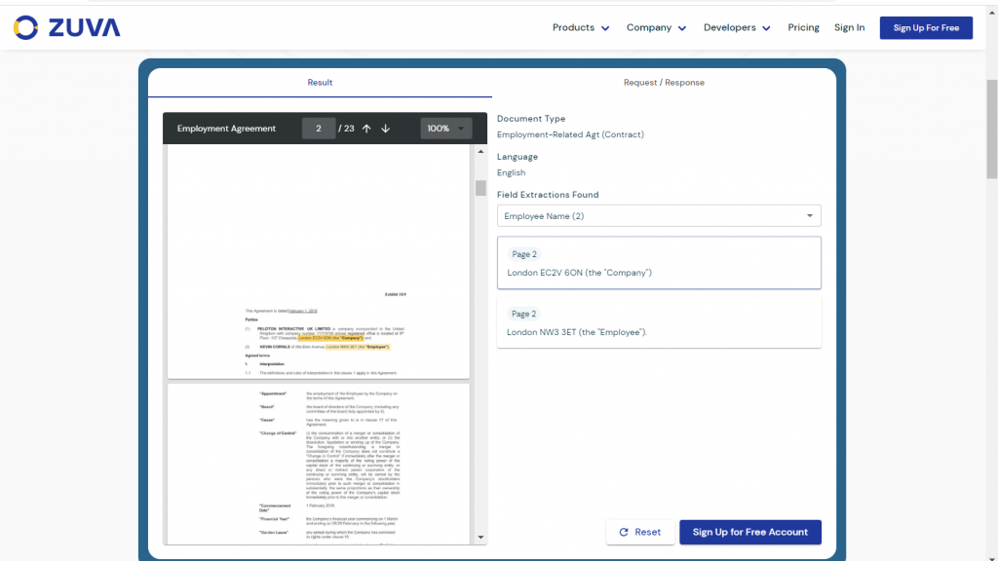Click the English language value
This screenshot has width=998, height=561.
tap(511, 172)
